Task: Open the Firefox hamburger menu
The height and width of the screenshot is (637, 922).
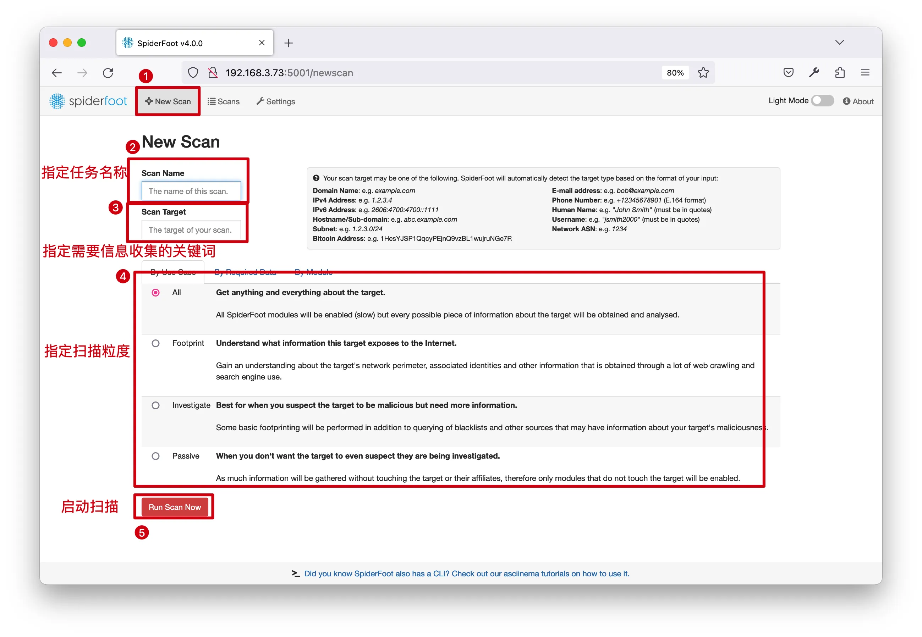Action: click(x=865, y=72)
